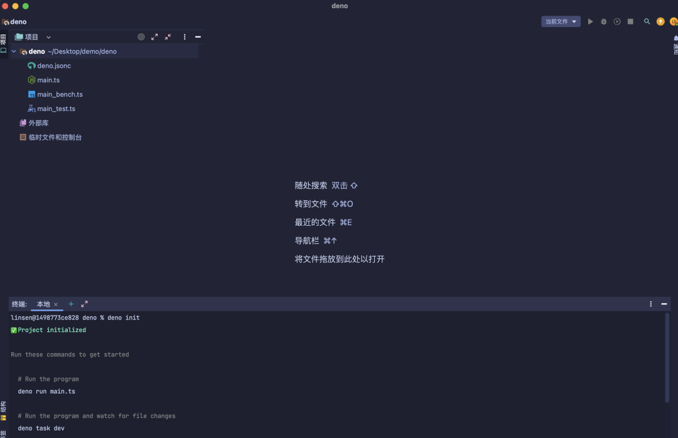Toggle the 结构 tool window on left stripe
This screenshot has height=438, width=678.
4,411
